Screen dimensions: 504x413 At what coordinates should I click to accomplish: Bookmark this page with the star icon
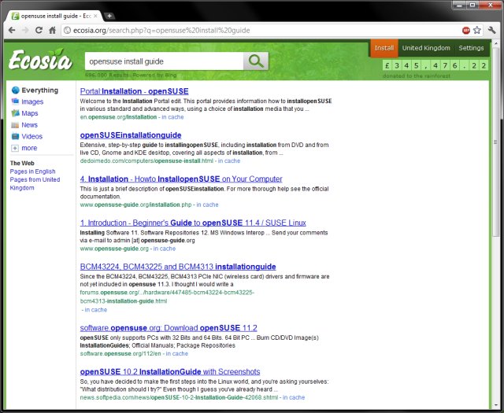(x=477, y=30)
